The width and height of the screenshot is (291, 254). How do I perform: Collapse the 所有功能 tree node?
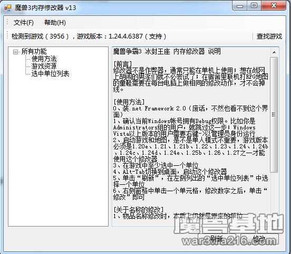(x=16, y=52)
